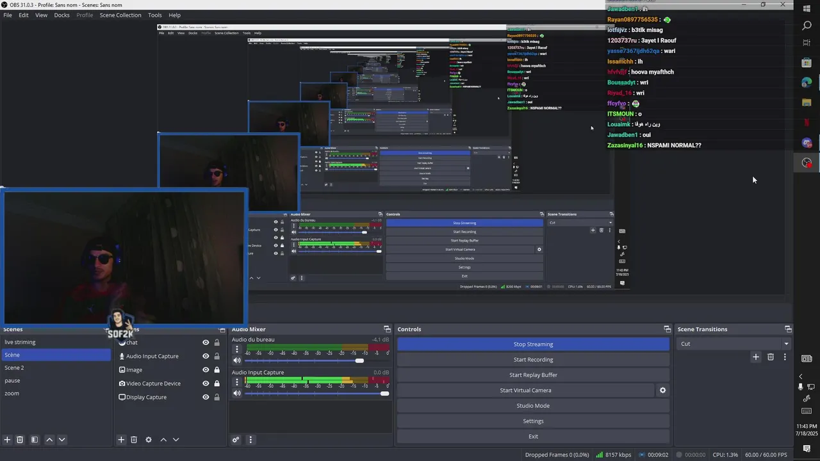This screenshot has height=461, width=820.
Task: Mute Audio Input Capture speaker
Action: [x=237, y=393]
